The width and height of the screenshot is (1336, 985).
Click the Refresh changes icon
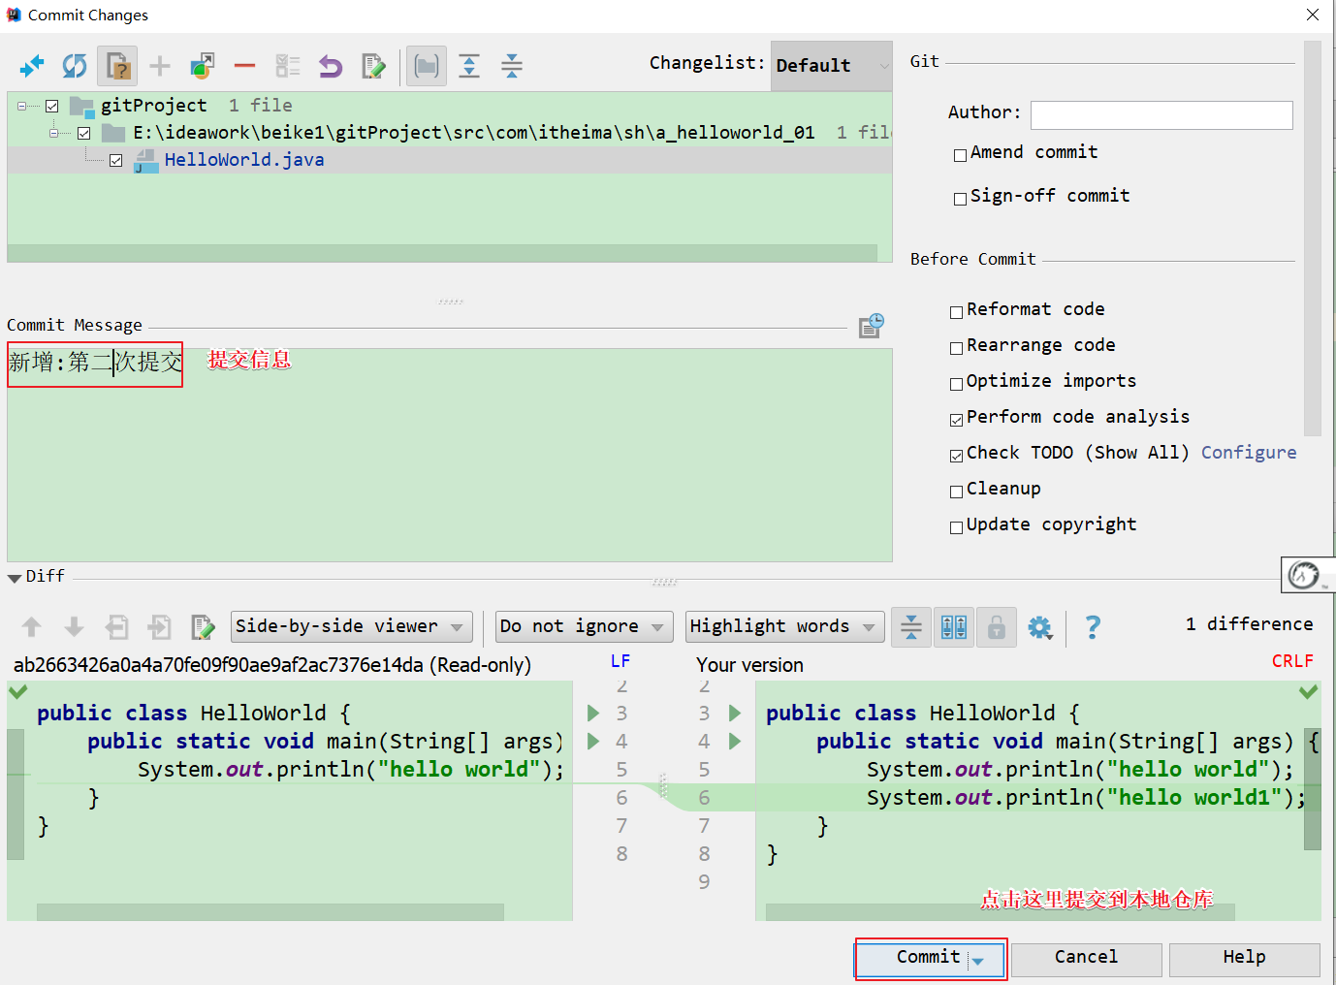pyautogui.click(x=75, y=66)
